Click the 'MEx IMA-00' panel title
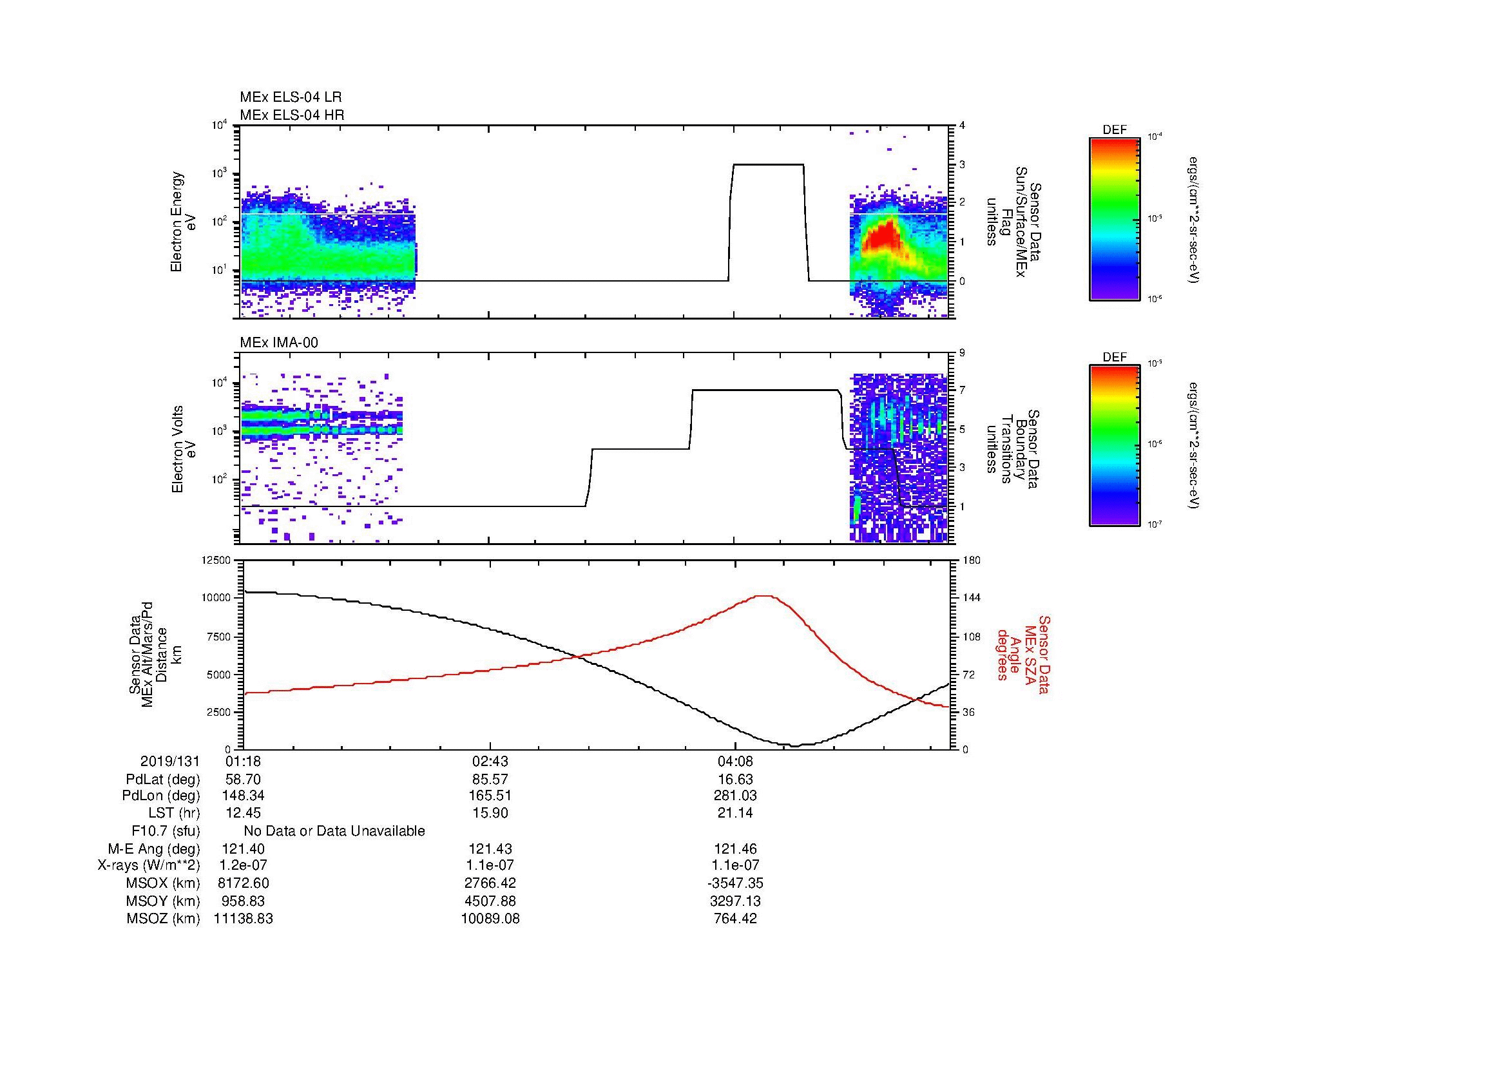 coord(279,343)
